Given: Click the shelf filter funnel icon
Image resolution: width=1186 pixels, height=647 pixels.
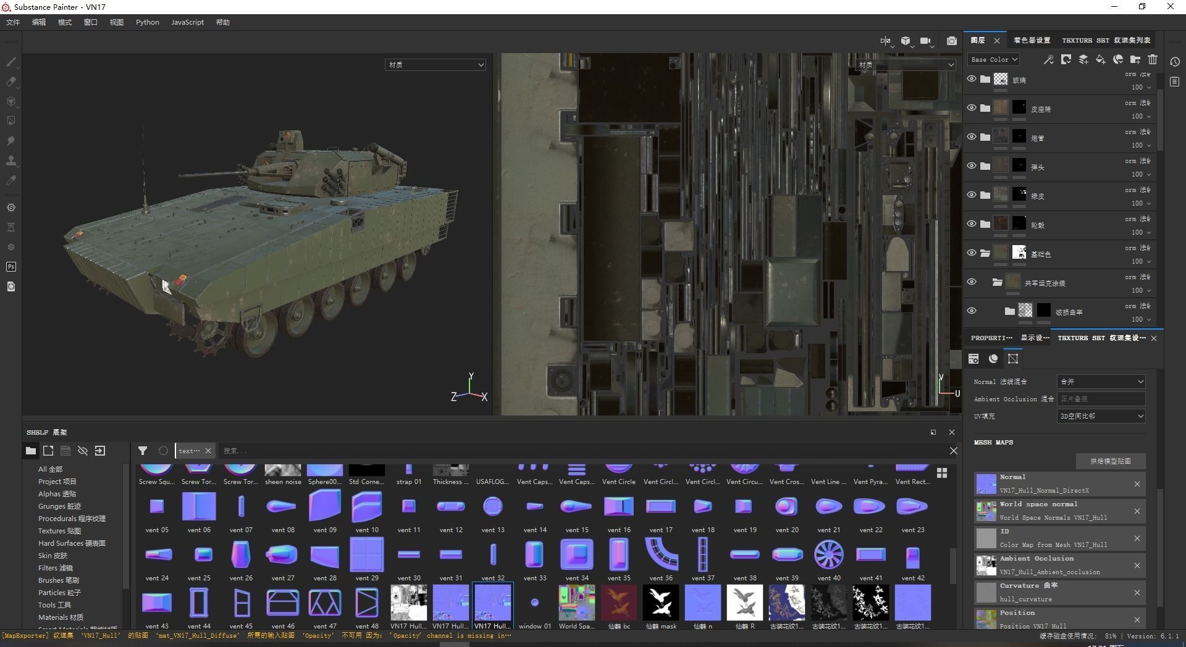Looking at the screenshot, I should tap(143, 451).
